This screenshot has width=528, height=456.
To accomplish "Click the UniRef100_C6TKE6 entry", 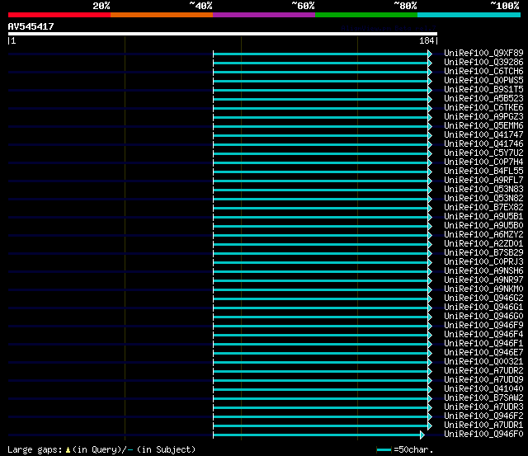I will coord(483,108).
